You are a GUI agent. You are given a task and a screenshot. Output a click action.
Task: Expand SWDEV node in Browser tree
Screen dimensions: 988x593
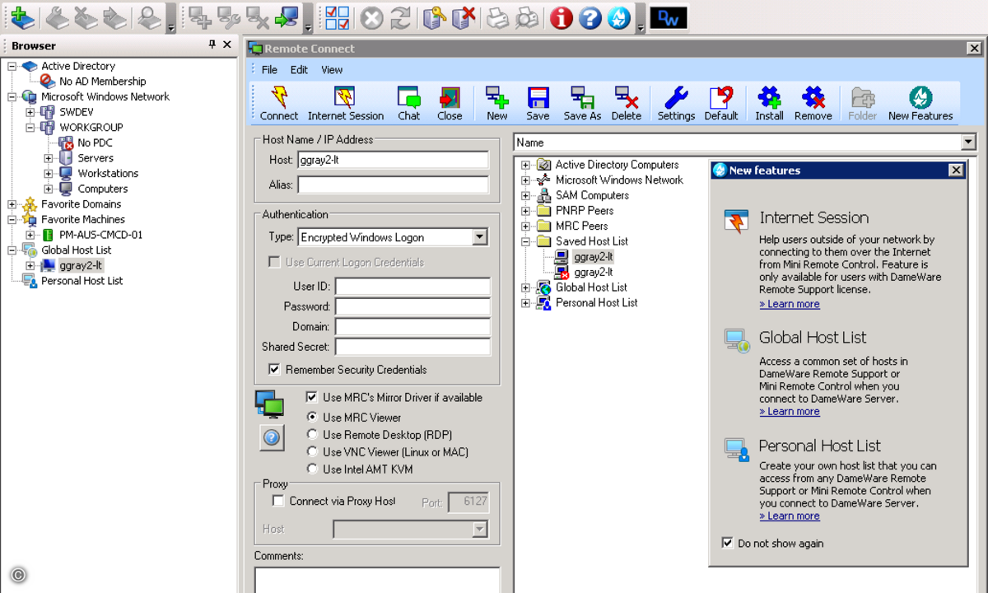coord(30,112)
